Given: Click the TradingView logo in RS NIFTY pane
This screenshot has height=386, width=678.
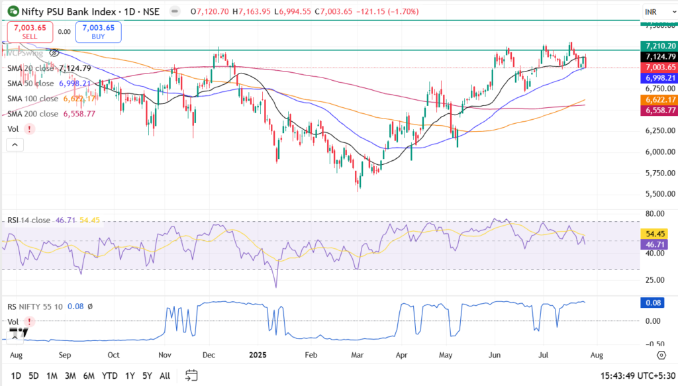Looking at the screenshot, I should pyautogui.click(x=19, y=332).
